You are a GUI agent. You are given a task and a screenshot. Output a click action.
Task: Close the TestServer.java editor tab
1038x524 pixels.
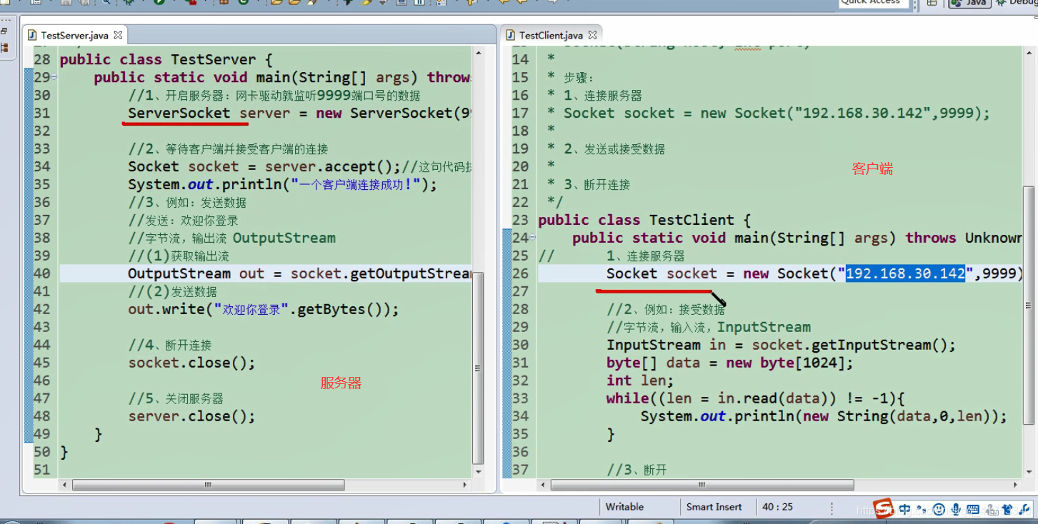[118, 34]
